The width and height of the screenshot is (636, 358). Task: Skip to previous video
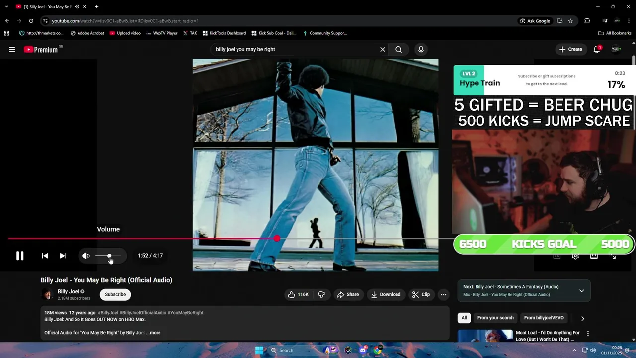click(45, 256)
